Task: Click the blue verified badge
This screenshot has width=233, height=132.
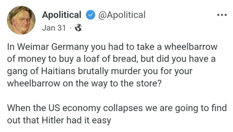Action: pyautogui.click(x=91, y=15)
